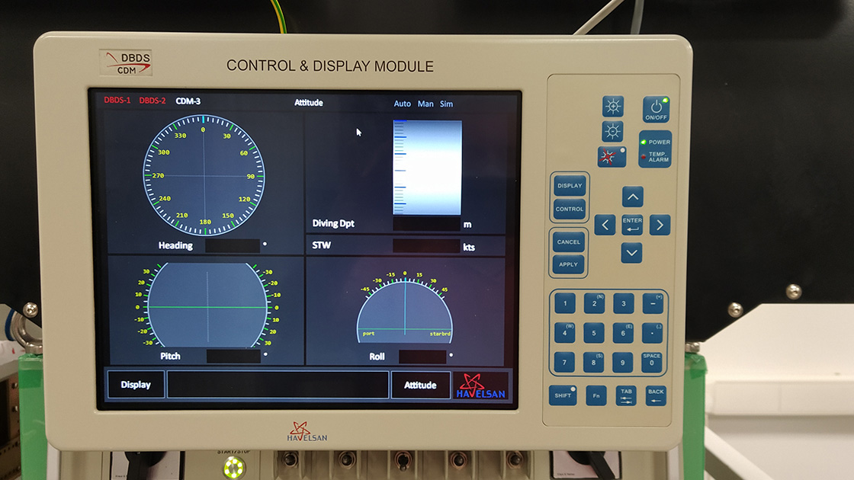Tap the SPACE 0 key
The height and width of the screenshot is (480, 854).
point(651,362)
